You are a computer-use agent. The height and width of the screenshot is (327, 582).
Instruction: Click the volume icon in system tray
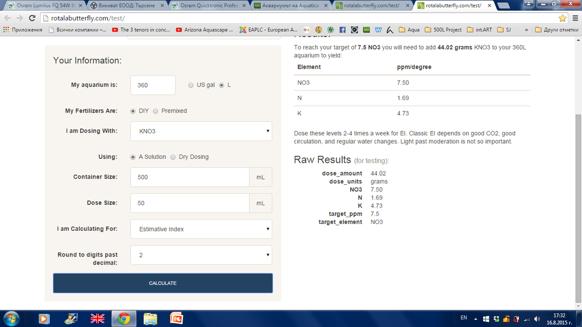536,318
